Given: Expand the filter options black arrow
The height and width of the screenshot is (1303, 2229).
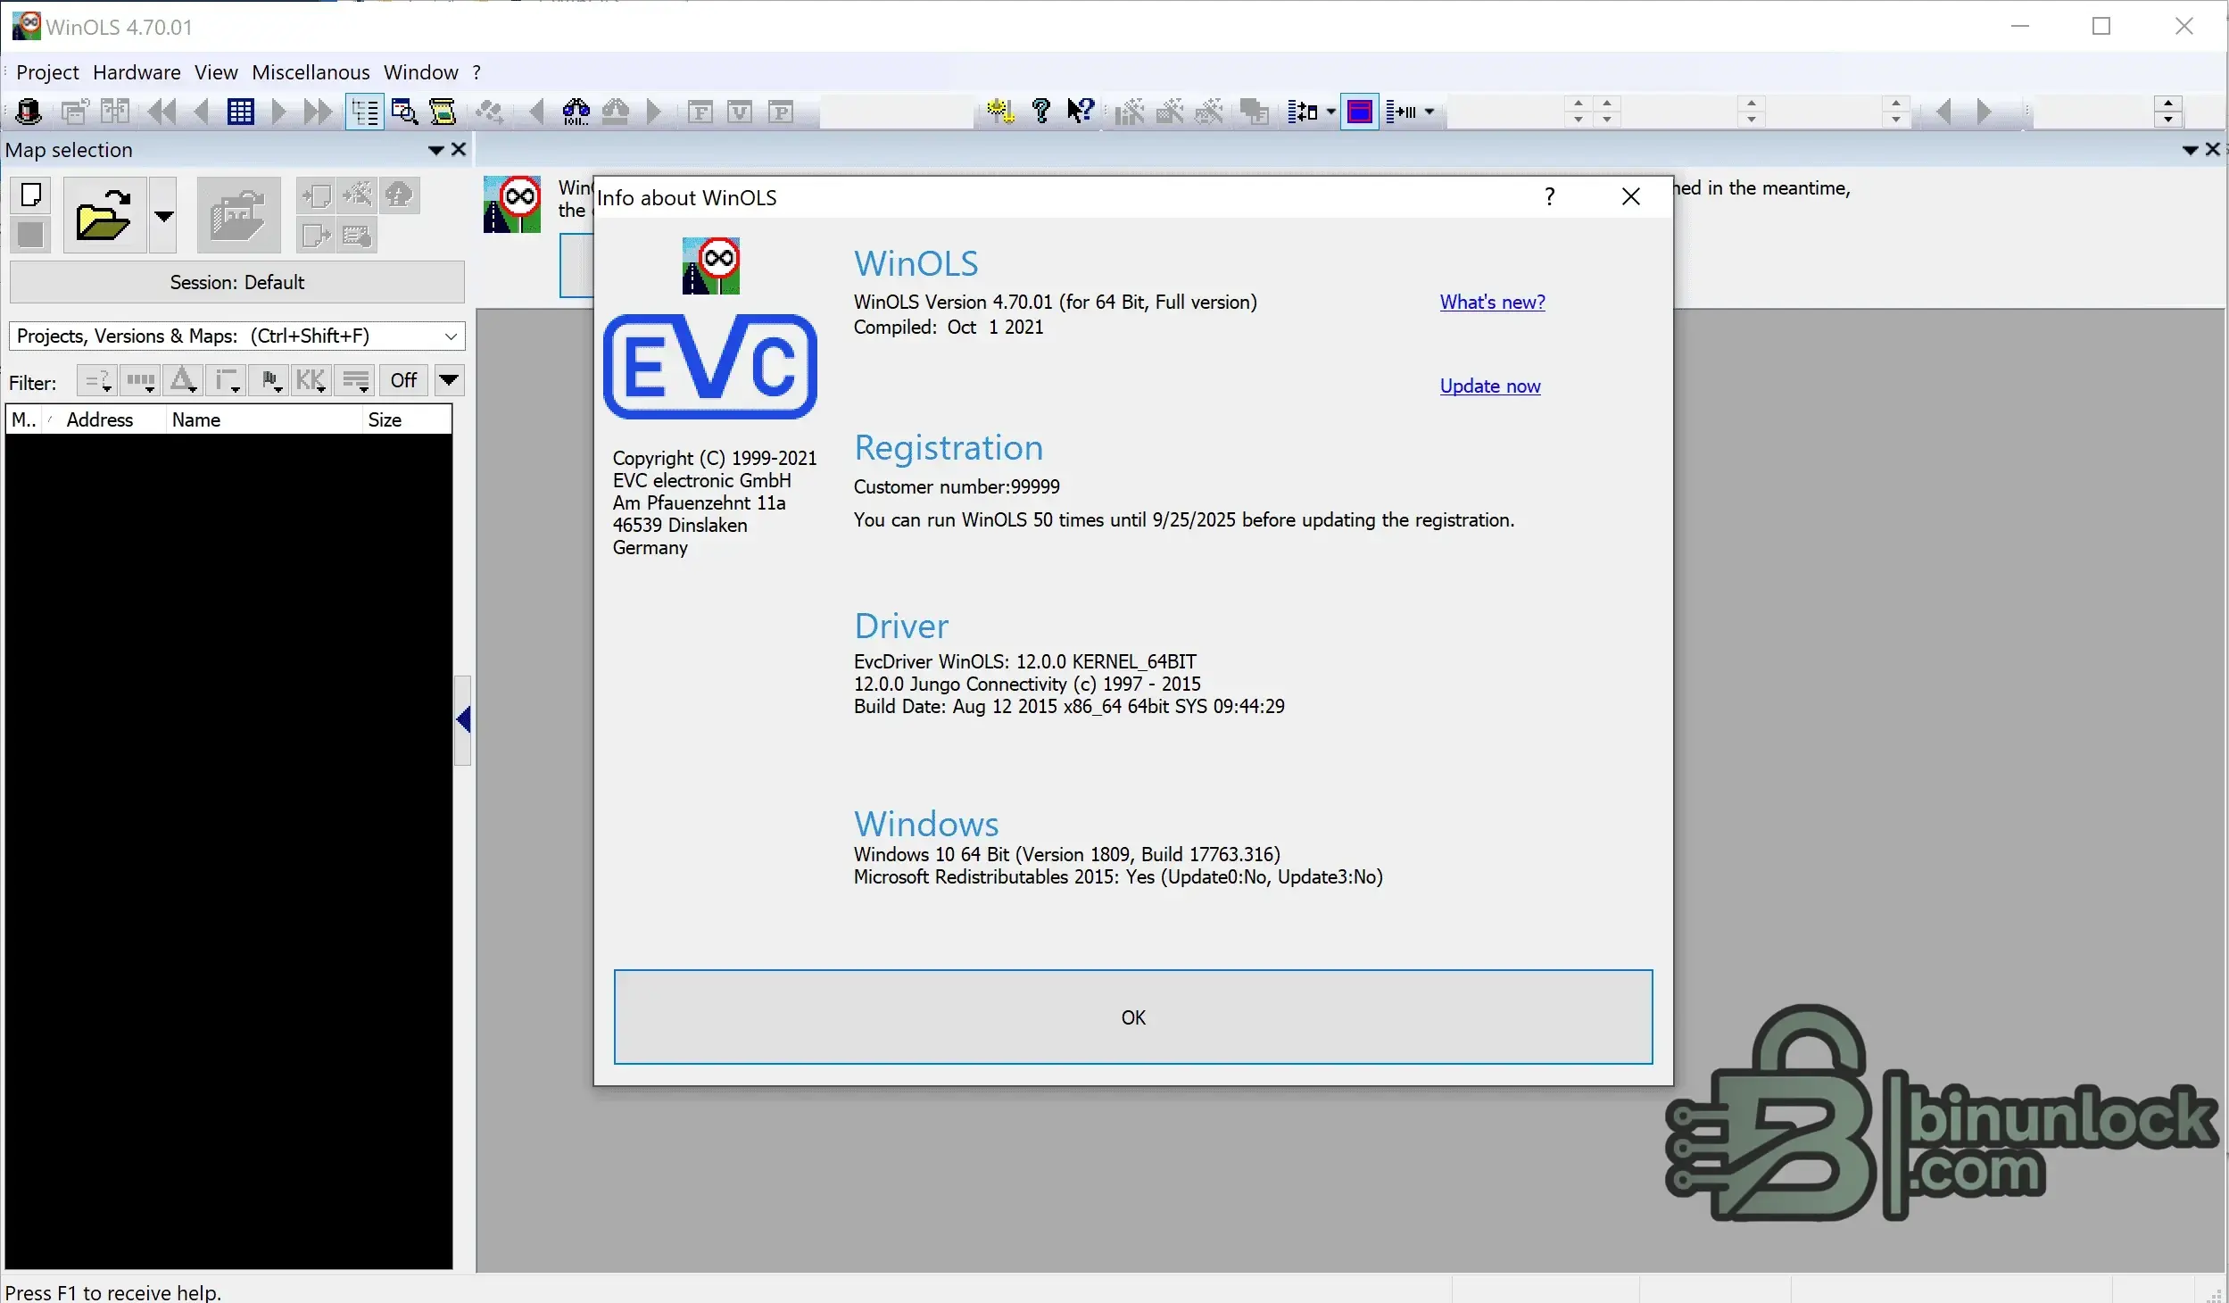Looking at the screenshot, I should pyautogui.click(x=449, y=381).
